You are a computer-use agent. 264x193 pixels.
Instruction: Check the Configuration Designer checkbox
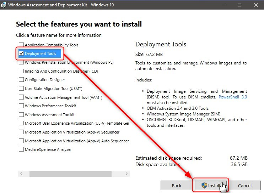point(21,80)
